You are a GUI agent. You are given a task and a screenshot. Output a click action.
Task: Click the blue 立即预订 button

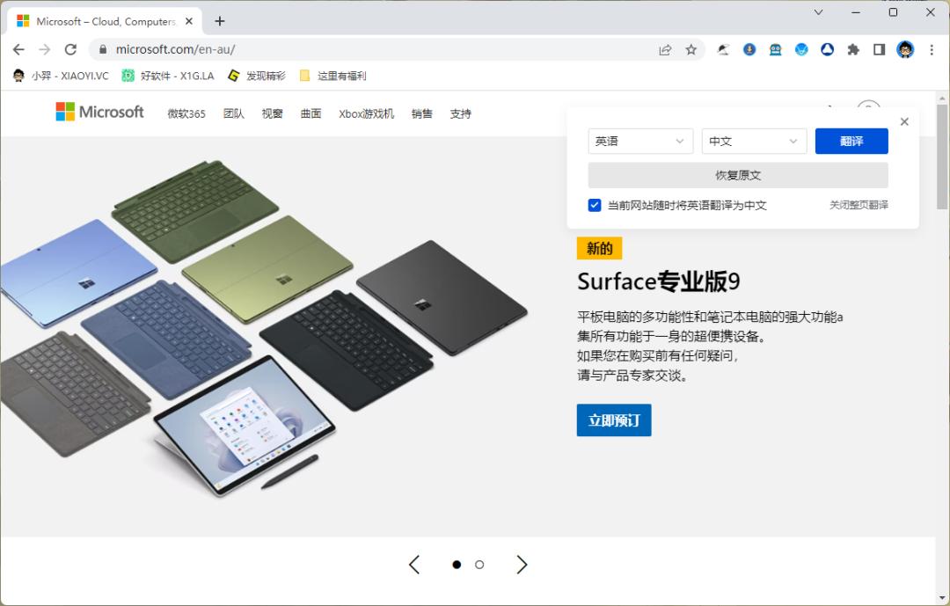click(x=613, y=420)
